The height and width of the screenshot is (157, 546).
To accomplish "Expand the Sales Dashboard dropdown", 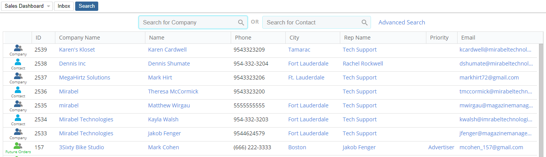I will click(x=48, y=6).
